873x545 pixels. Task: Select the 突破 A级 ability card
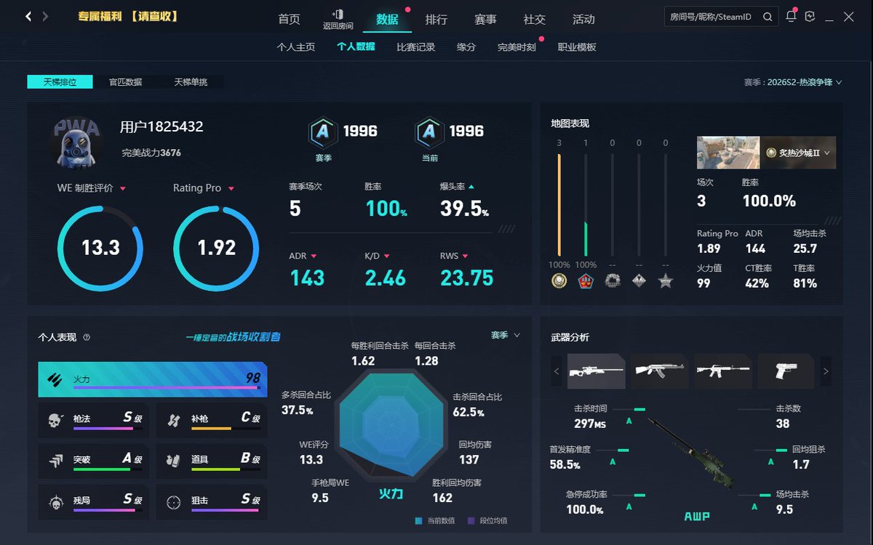pyautogui.click(x=94, y=461)
